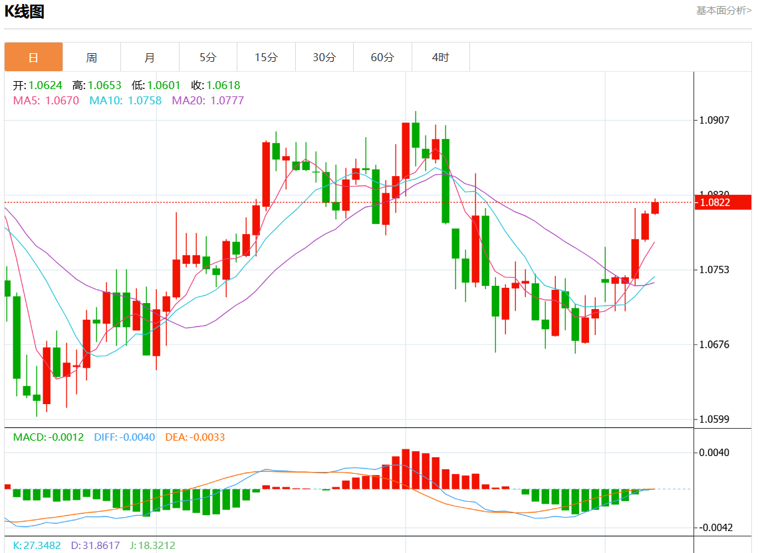Click the tallest red MACD histogram bar
This screenshot has height=553, width=760.
(x=406, y=469)
